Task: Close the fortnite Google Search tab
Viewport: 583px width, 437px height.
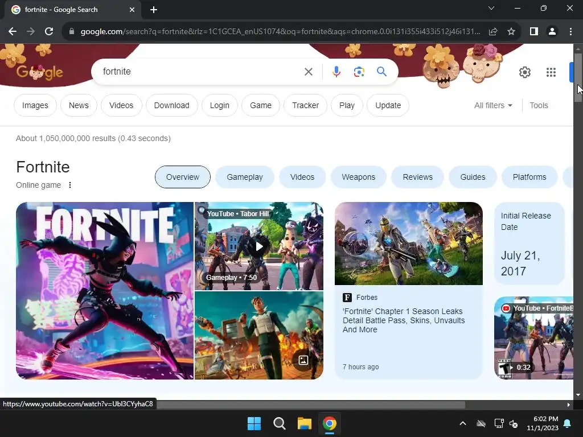Action: pos(132,10)
